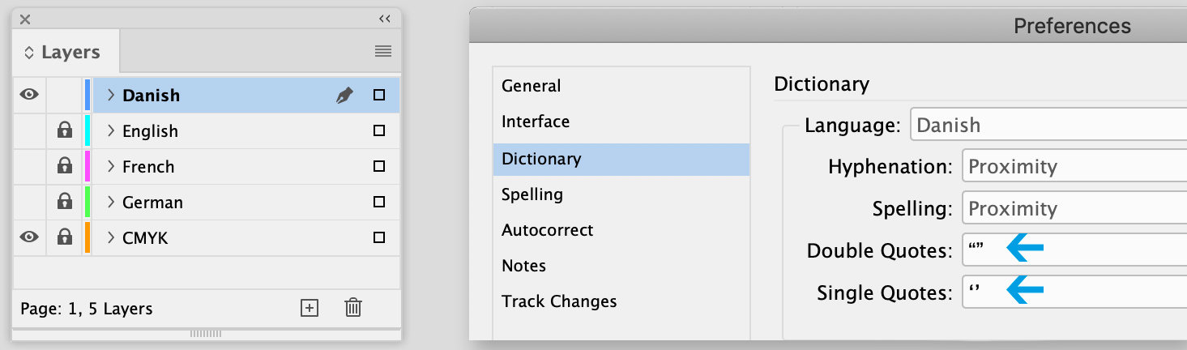The width and height of the screenshot is (1187, 350).
Task: Unlock the English layer via lock icon
Action: point(65,131)
